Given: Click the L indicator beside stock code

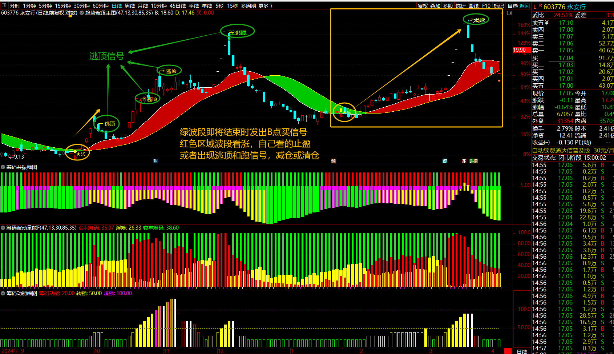Looking at the screenshot, I should [535, 7].
